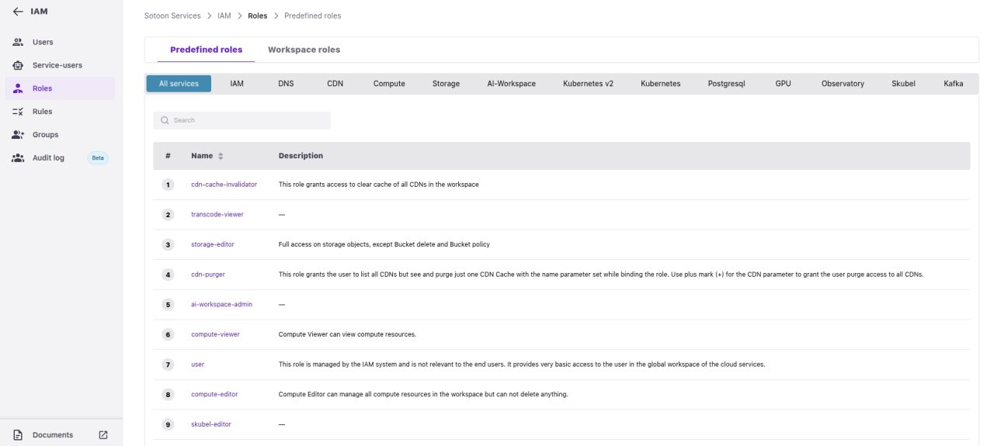Click Predefined roles breadcrumb text
Image resolution: width=994 pixels, height=446 pixels.
312,16
